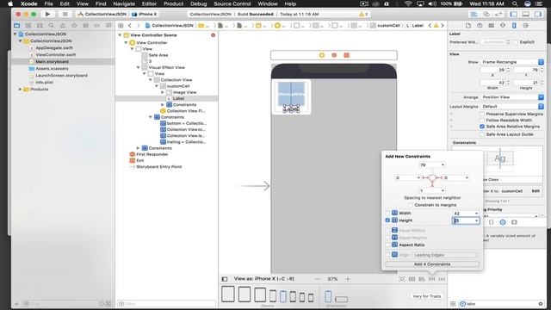Click the Update Frames icon

click(x=402, y=279)
